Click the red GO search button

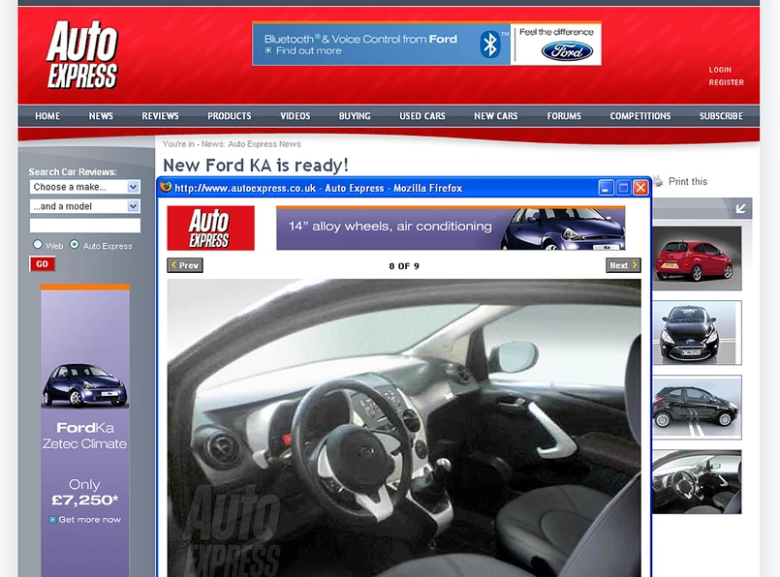(43, 264)
